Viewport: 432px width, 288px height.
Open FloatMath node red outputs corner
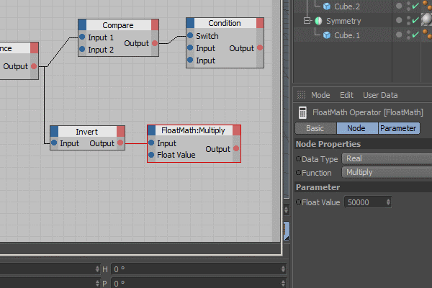click(x=236, y=130)
